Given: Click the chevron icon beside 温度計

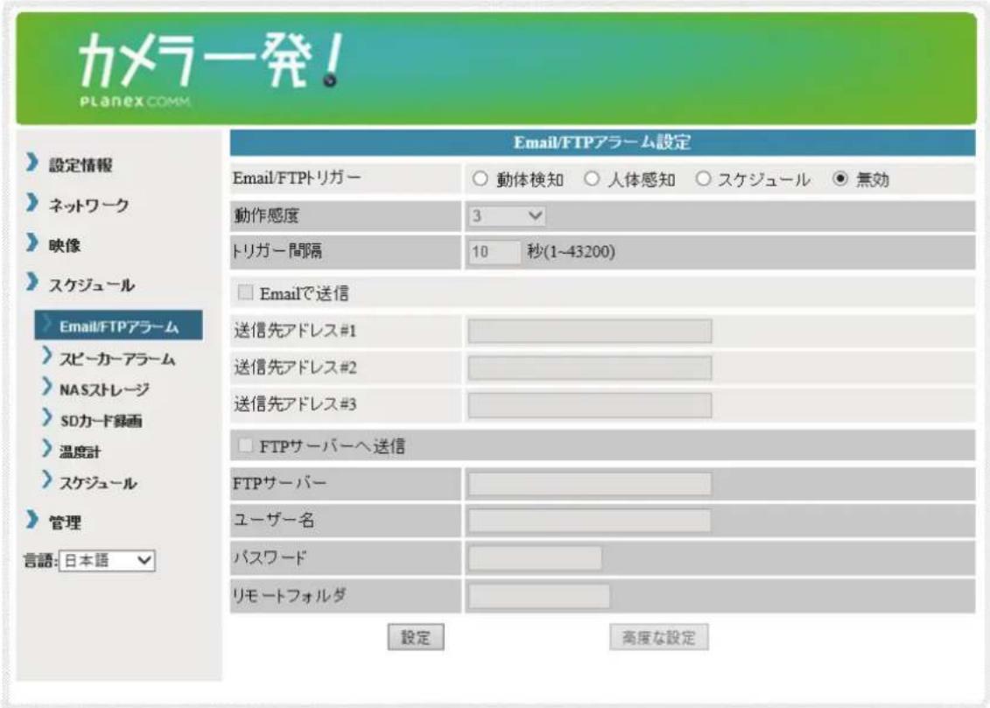Looking at the screenshot, I should pos(46,449).
